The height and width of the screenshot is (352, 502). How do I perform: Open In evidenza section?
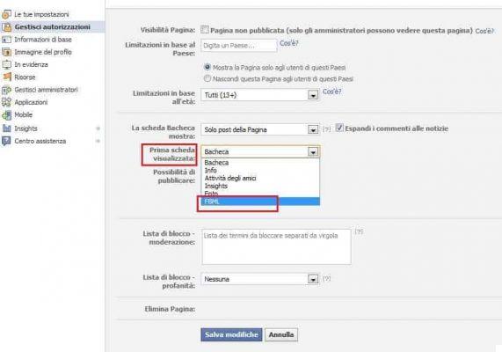(31, 64)
